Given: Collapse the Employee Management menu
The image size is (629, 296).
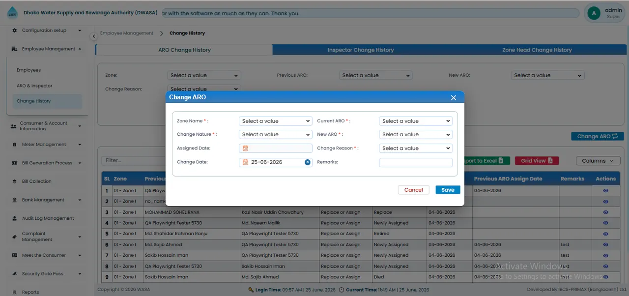Looking at the screenshot, I should pos(47,49).
